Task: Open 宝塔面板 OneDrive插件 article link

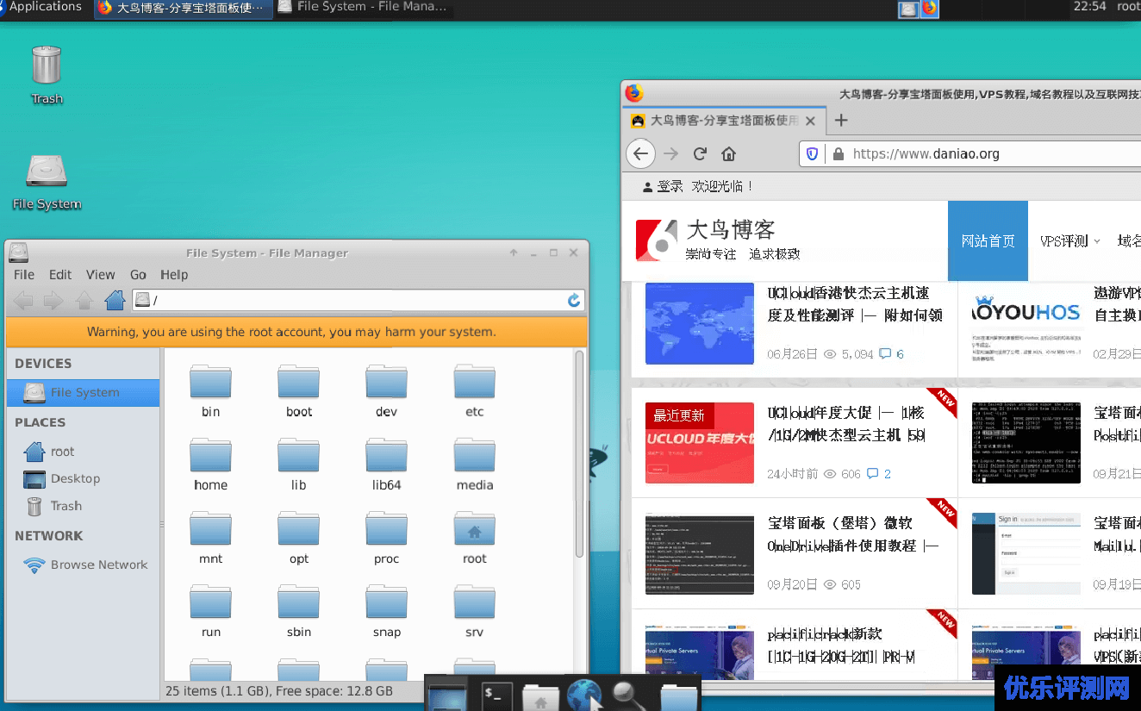Action: click(853, 534)
